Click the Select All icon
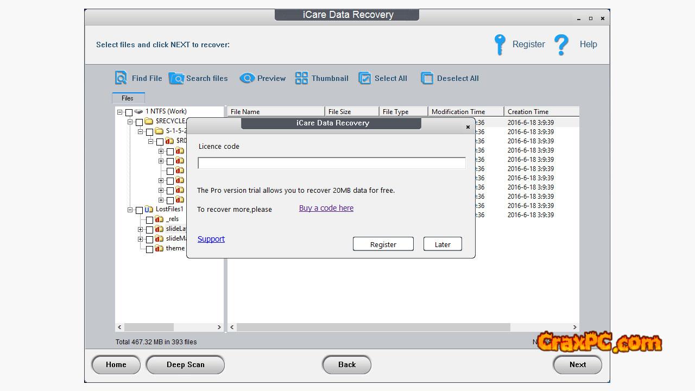 point(365,78)
